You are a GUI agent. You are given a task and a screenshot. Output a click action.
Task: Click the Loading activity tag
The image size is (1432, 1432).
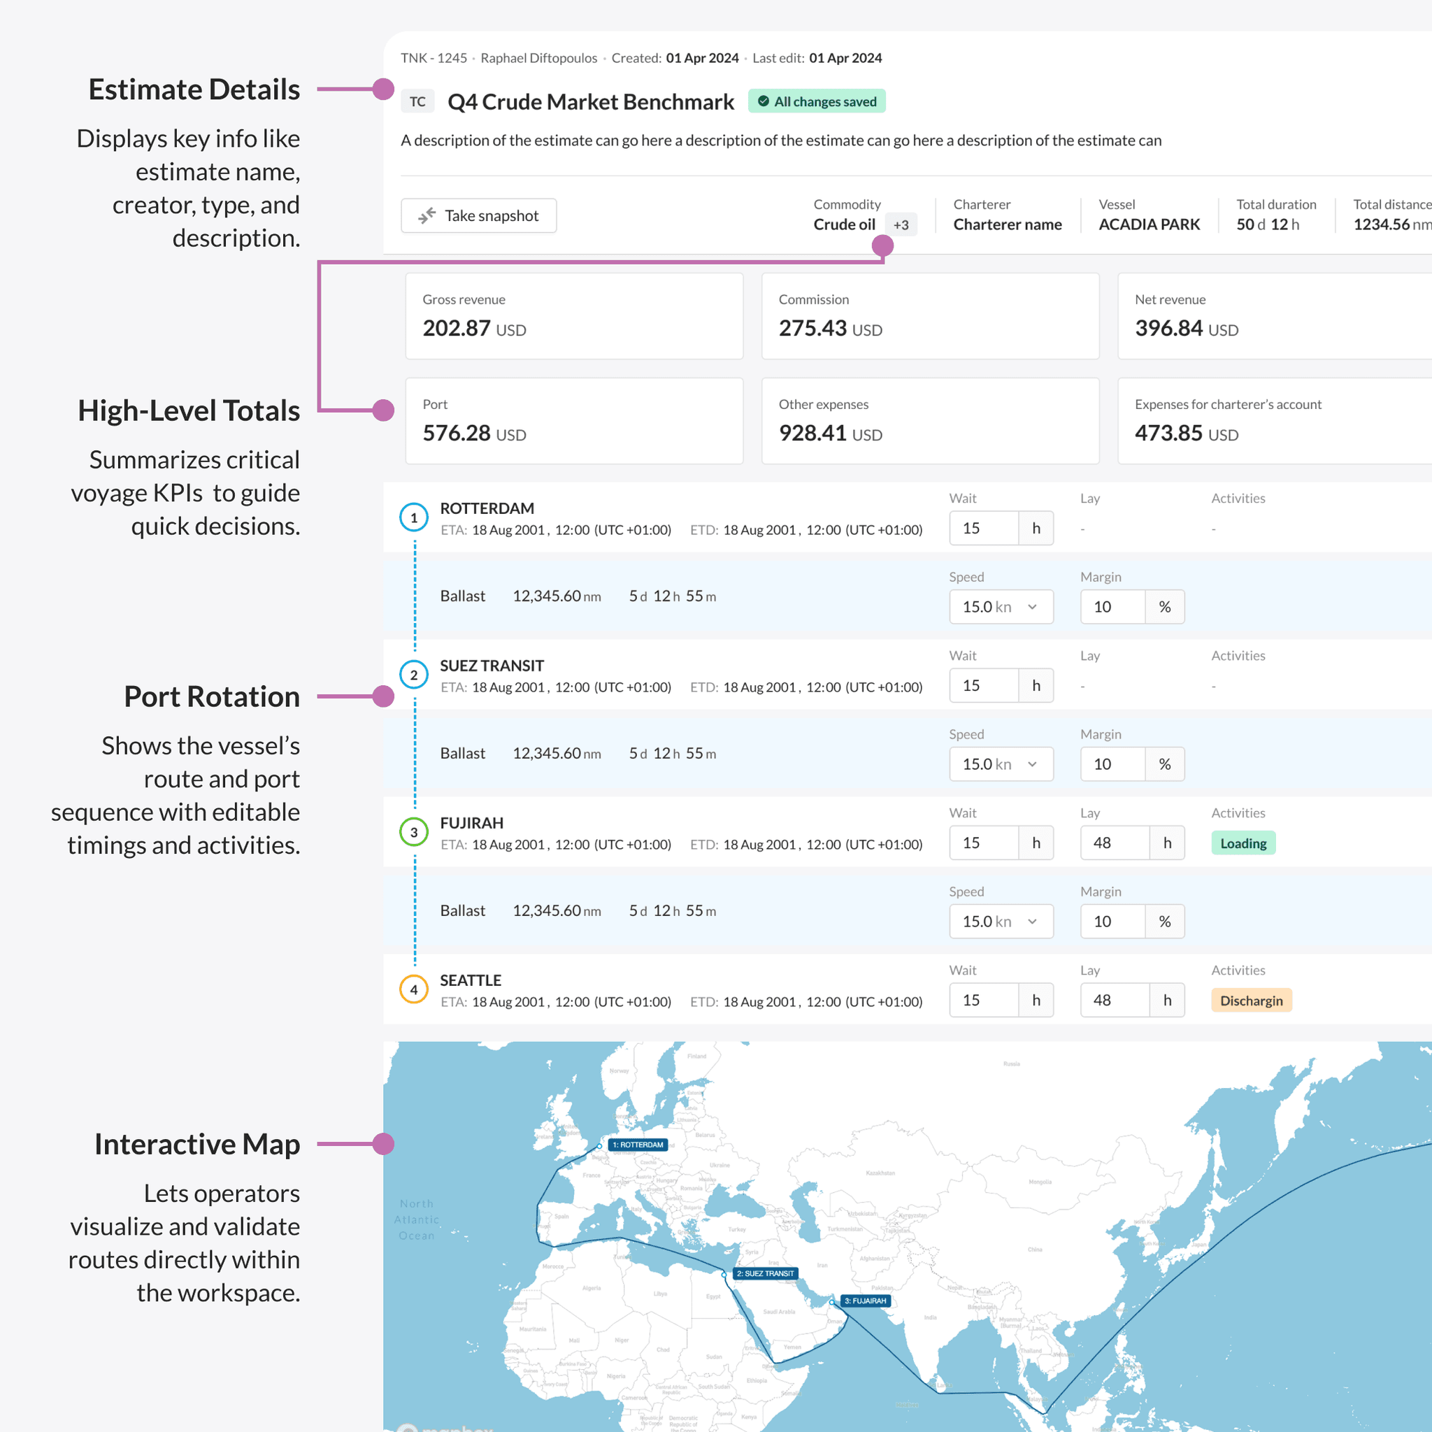1243,843
